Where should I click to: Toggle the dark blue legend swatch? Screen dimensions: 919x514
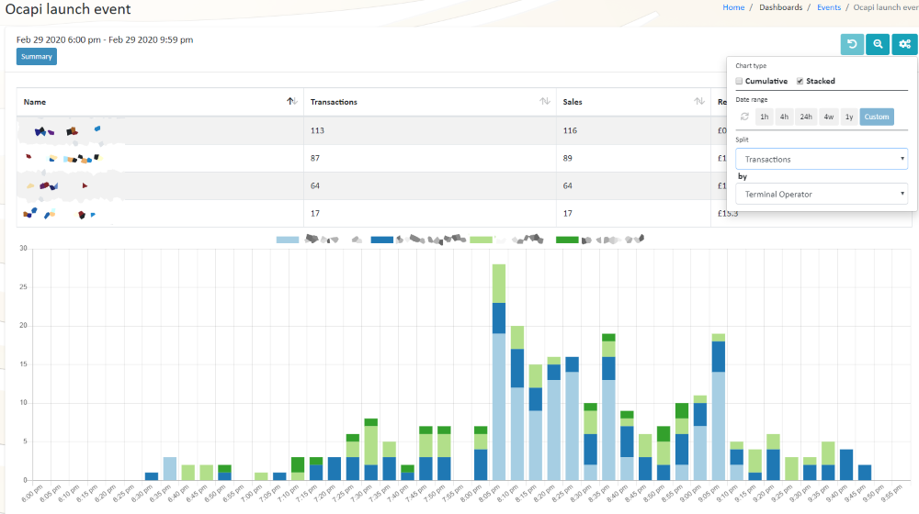tap(382, 240)
